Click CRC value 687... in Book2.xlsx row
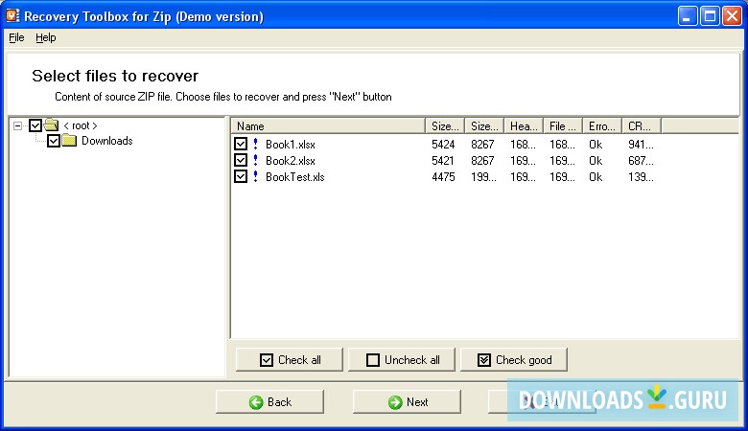 coord(641,161)
